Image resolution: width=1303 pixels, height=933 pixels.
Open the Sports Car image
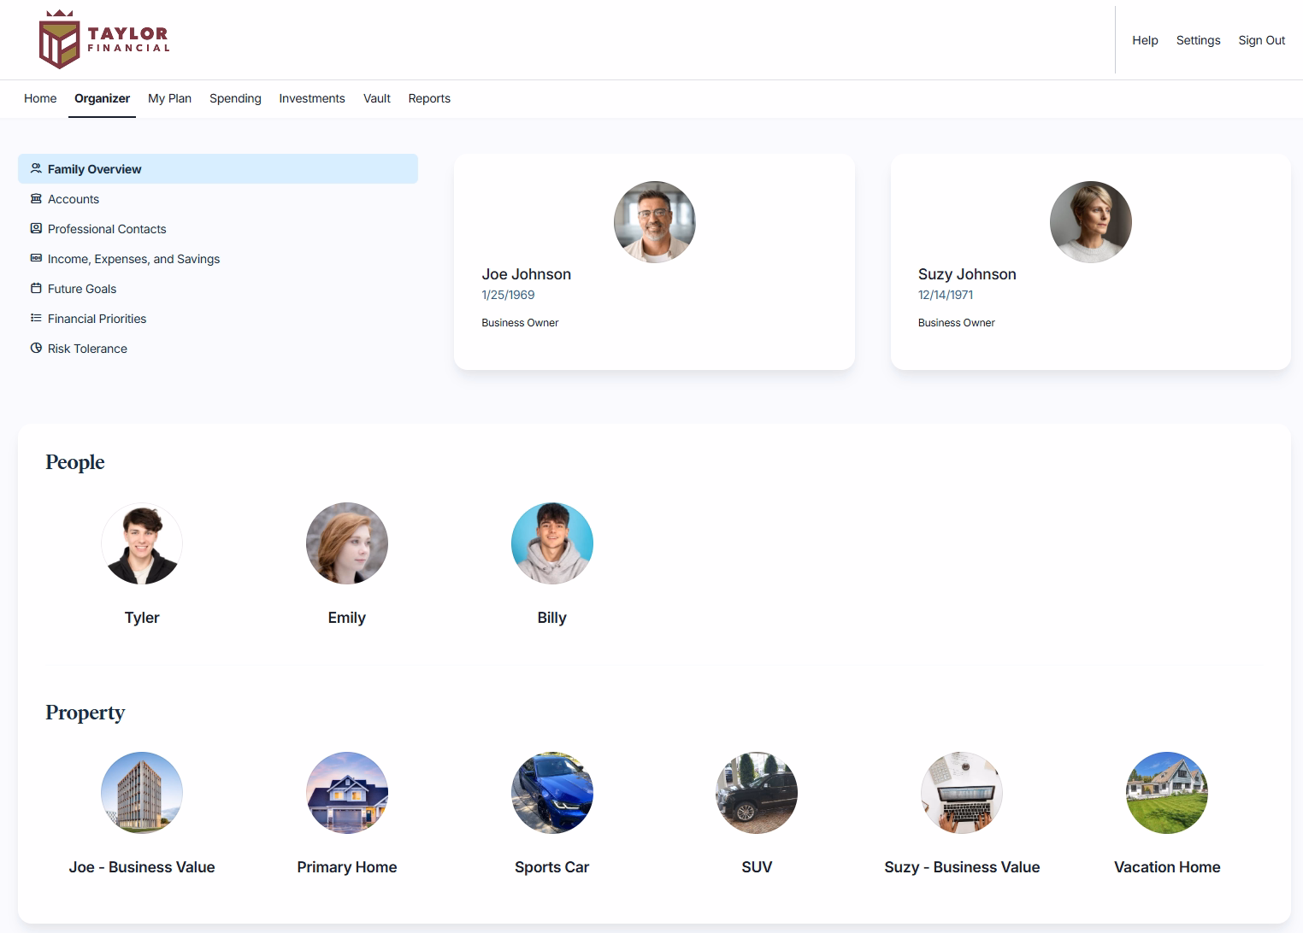pyautogui.click(x=552, y=793)
